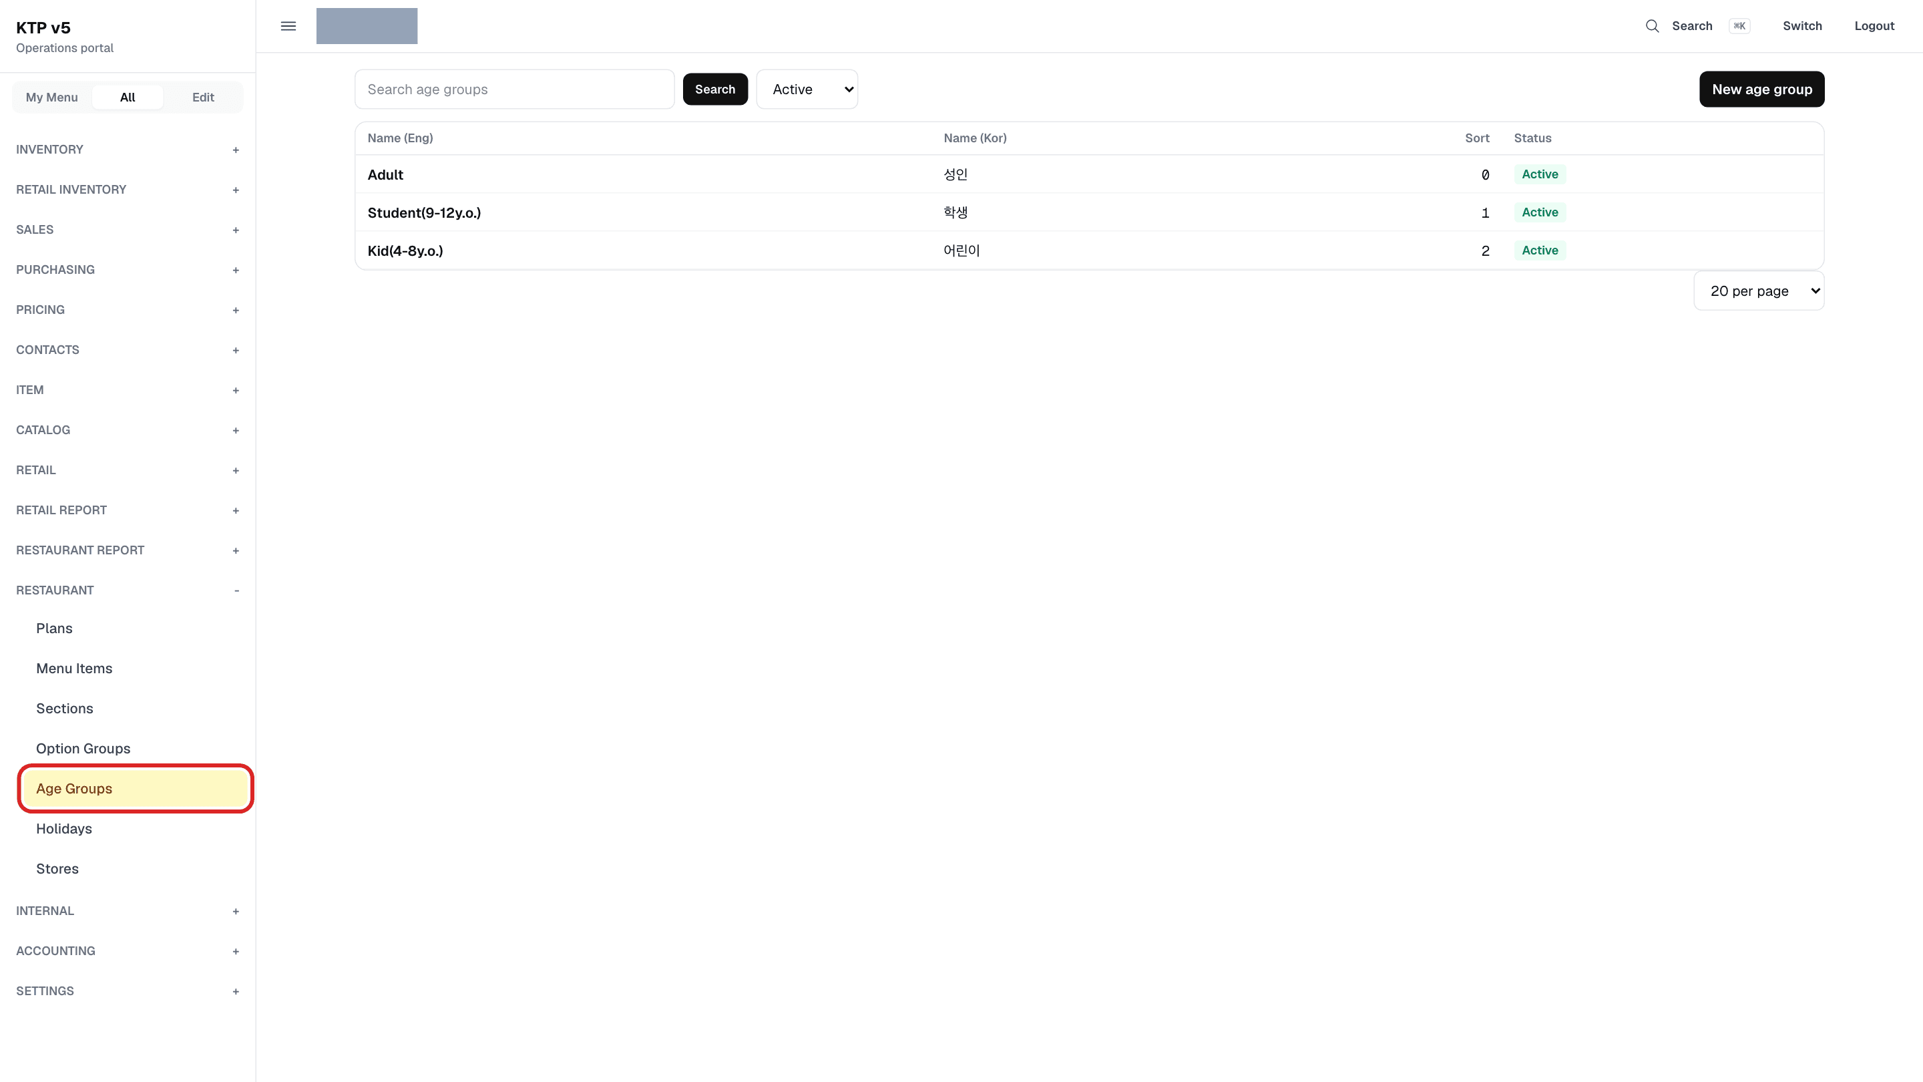This screenshot has width=1923, height=1082.
Task: Expand the INVENTORY section
Action: tap(128, 150)
